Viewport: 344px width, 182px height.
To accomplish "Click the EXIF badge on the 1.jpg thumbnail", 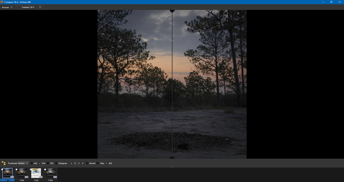I will pyautogui.click(x=12, y=177).
